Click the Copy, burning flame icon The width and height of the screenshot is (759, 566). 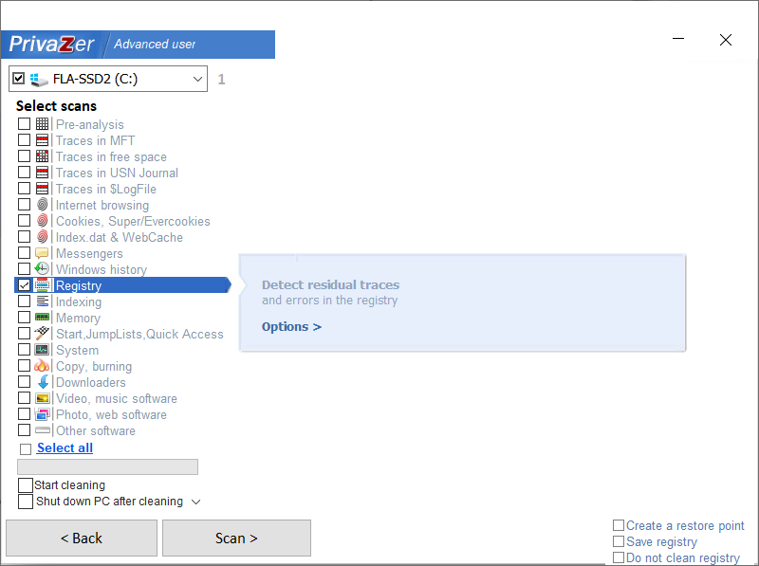[x=42, y=365]
